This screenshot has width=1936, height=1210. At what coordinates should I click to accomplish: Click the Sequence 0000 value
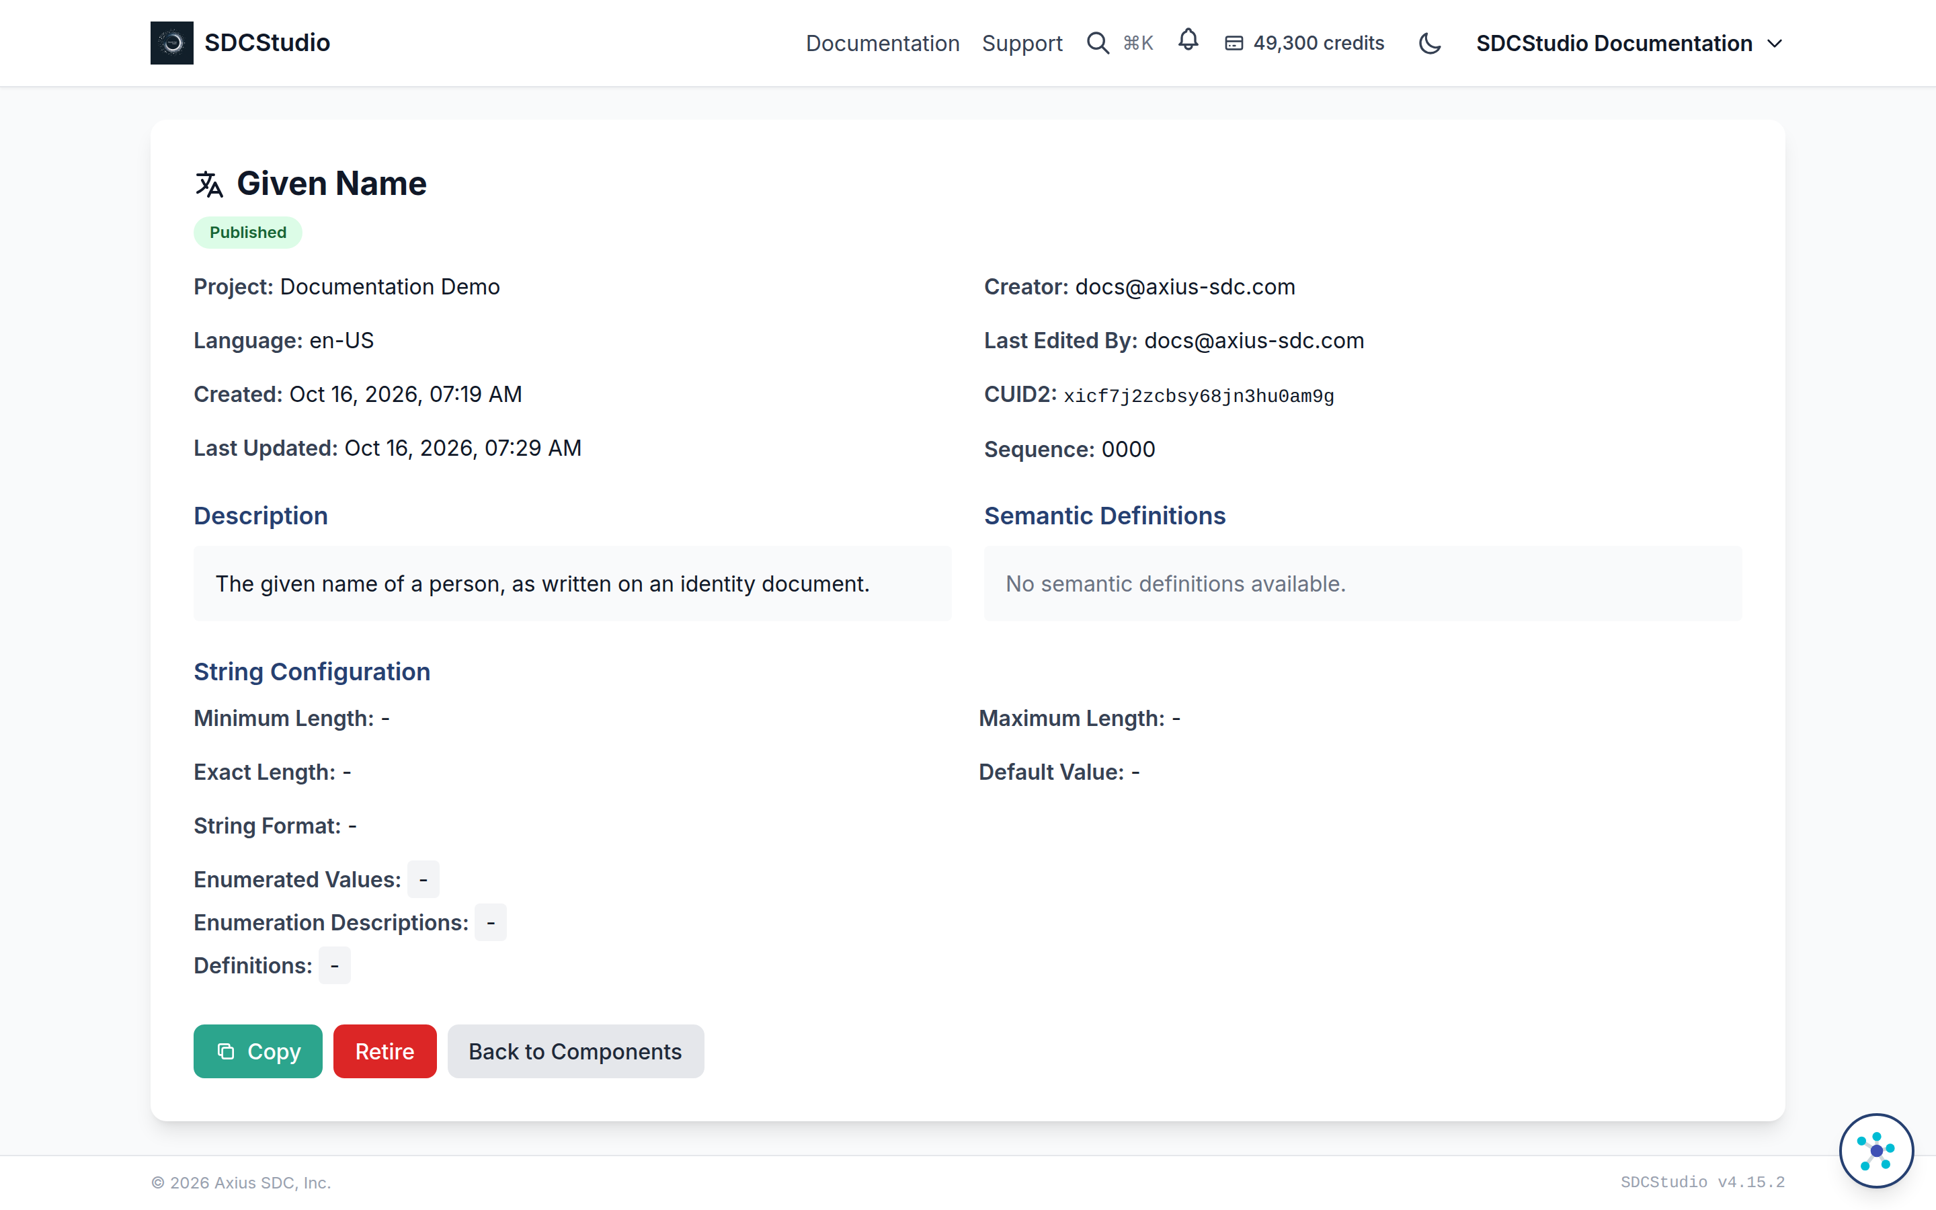[x=1128, y=450]
